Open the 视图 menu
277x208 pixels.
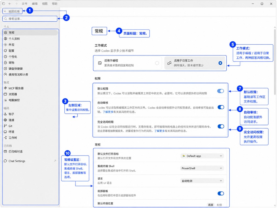pyautogui.click(x=45, y=4)
